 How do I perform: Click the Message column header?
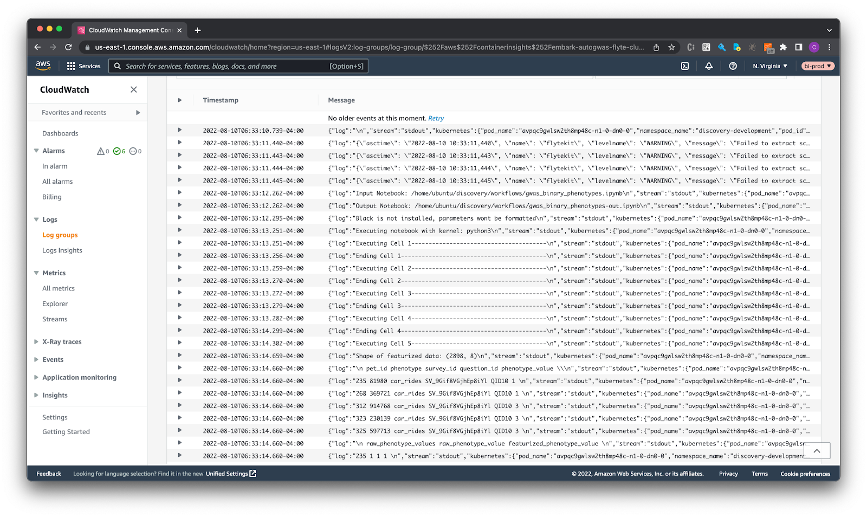pyautogui.click(x=341, y=100)
